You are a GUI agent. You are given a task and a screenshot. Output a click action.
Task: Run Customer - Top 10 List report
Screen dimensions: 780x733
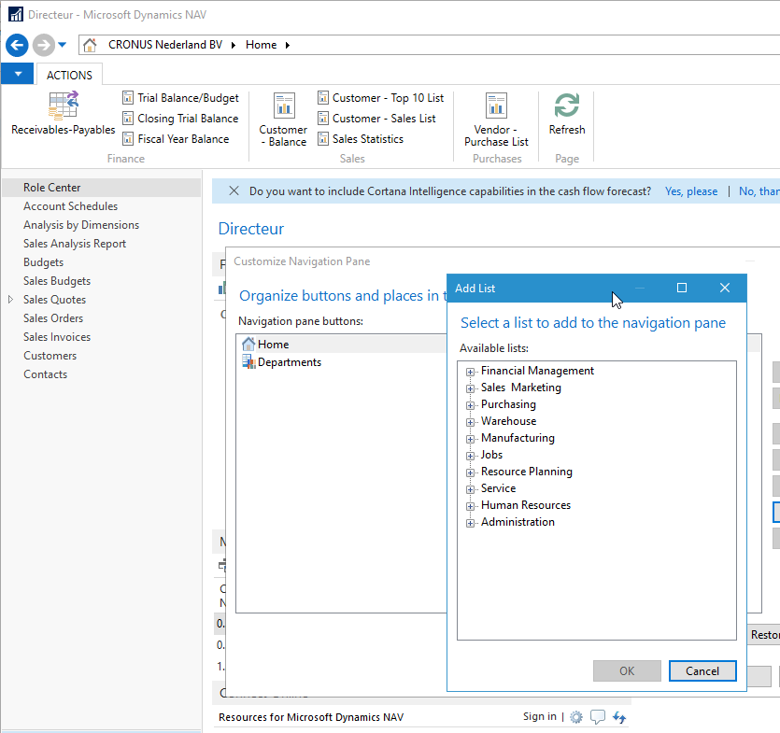[x=381, y=98]
